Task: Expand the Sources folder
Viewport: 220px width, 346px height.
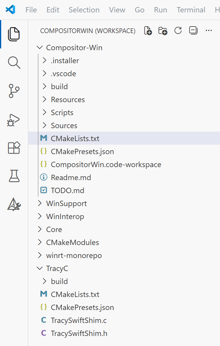Action: pyautogui.click(x=64, y=125)
